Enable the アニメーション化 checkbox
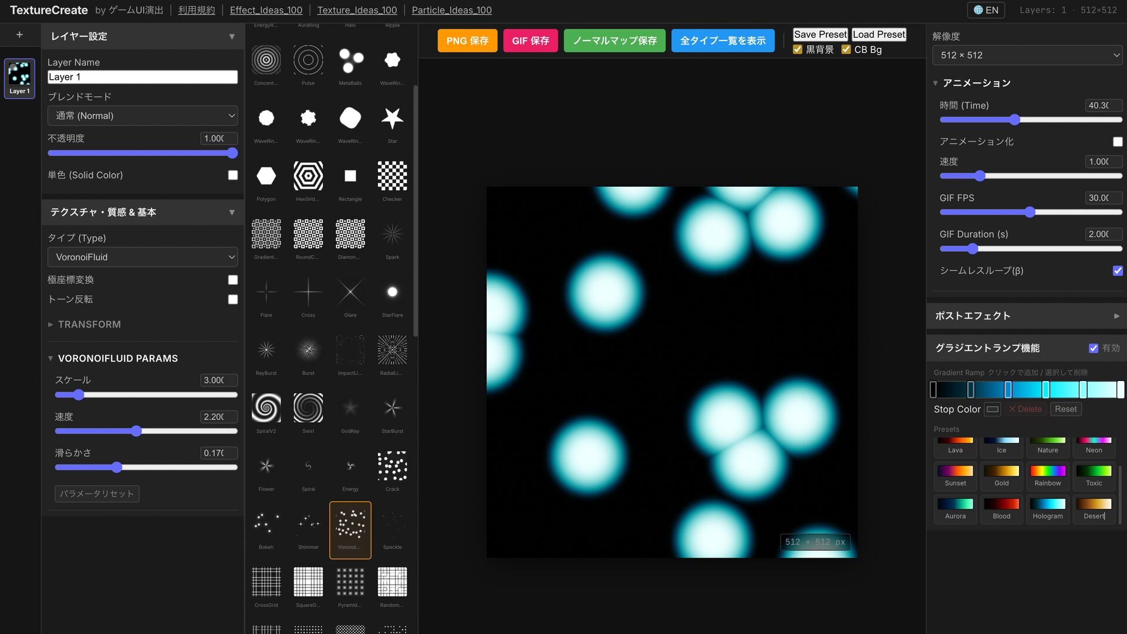 [1117, 141]
